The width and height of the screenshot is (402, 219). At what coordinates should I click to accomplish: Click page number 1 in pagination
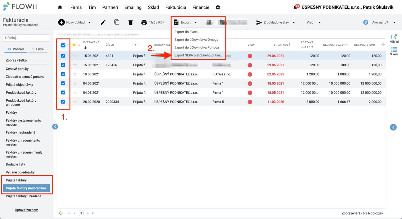click(81, 213)
